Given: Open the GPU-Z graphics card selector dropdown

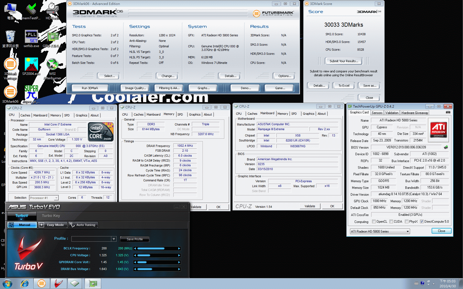Looking at the screenshot, I should pos(380,231).
